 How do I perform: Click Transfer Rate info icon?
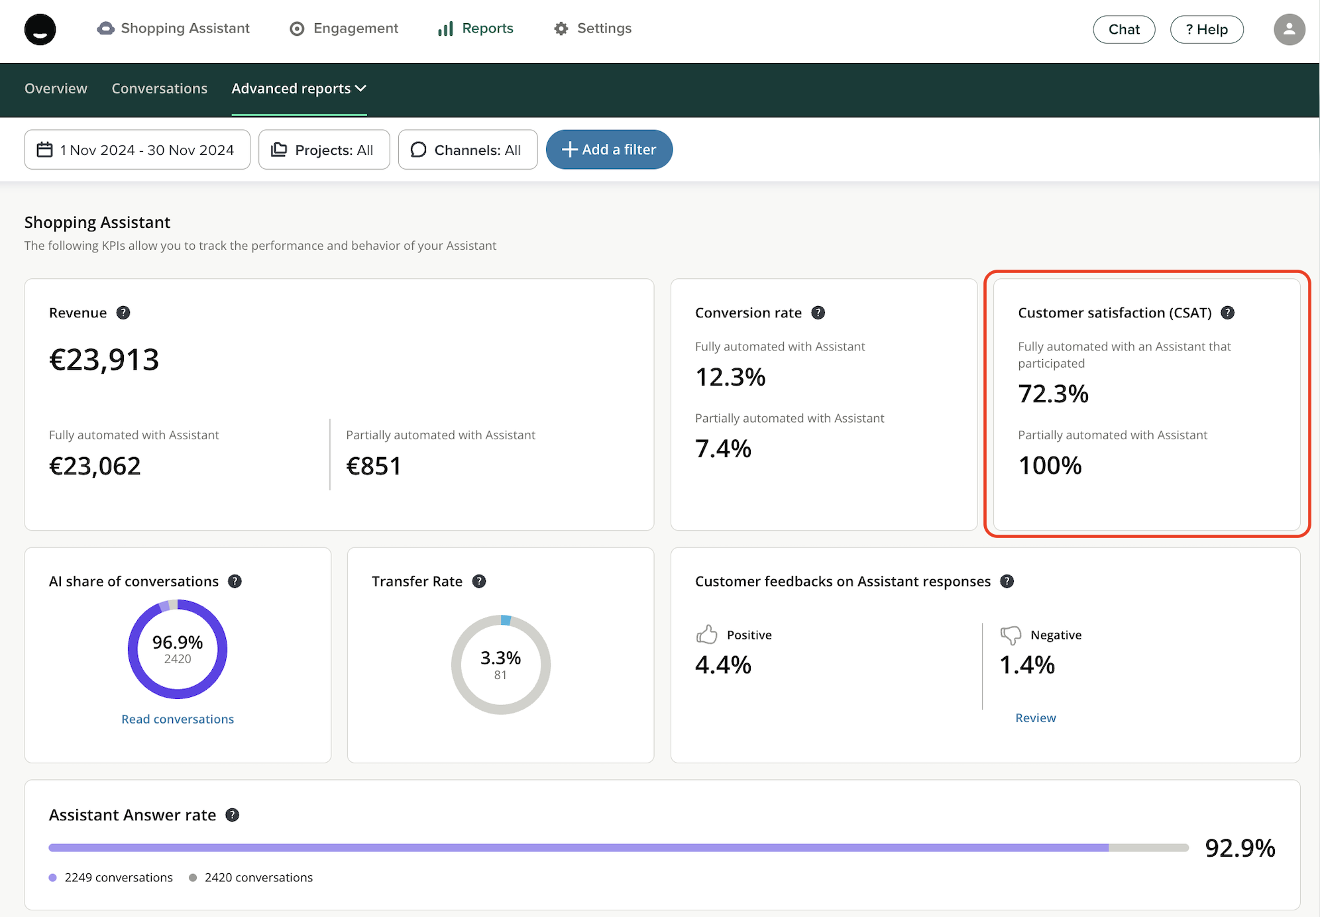(x=479, y=581)
